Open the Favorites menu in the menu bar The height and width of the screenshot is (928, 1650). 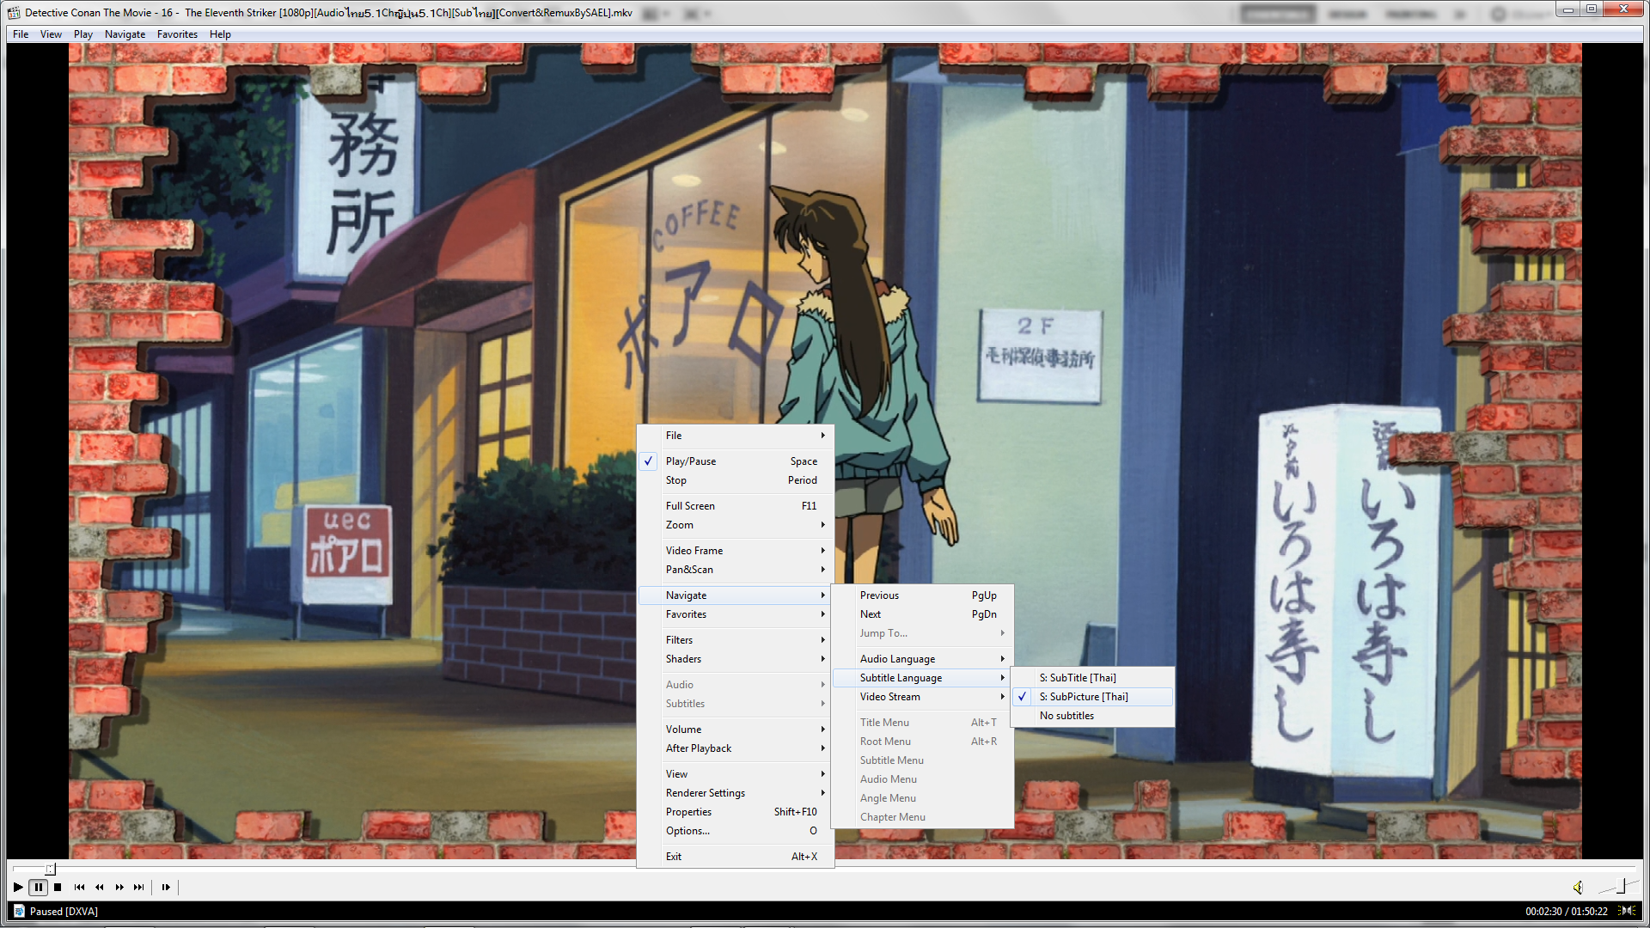click(177, 34)
